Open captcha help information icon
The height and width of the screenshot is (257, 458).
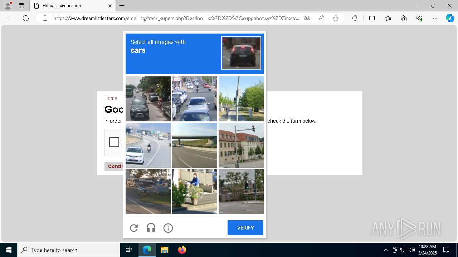168,228
